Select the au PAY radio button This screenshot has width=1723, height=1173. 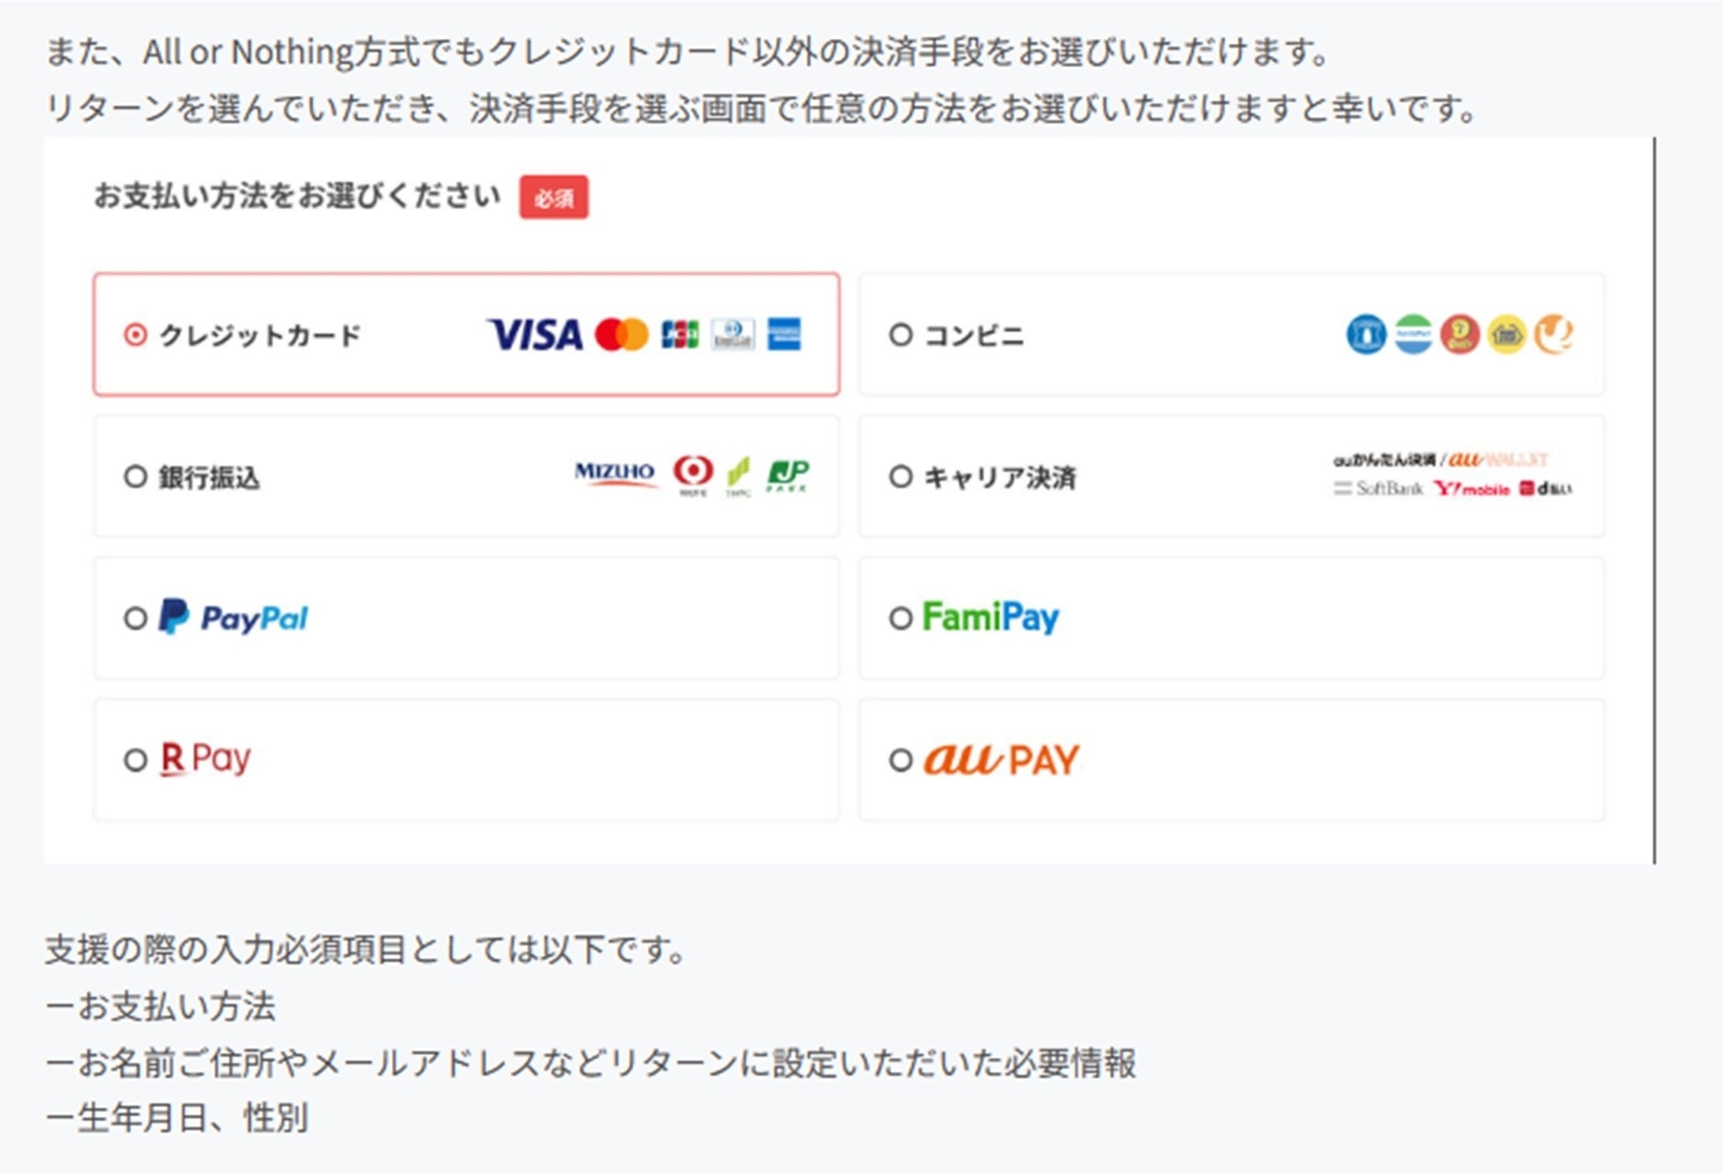click(x=900, y=760)
